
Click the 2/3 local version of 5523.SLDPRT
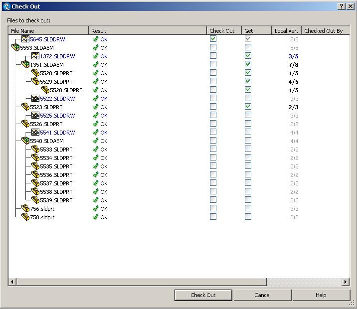tap(293, 107)
